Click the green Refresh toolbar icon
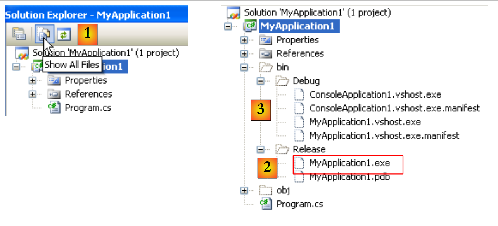 [x=63, y=34]
